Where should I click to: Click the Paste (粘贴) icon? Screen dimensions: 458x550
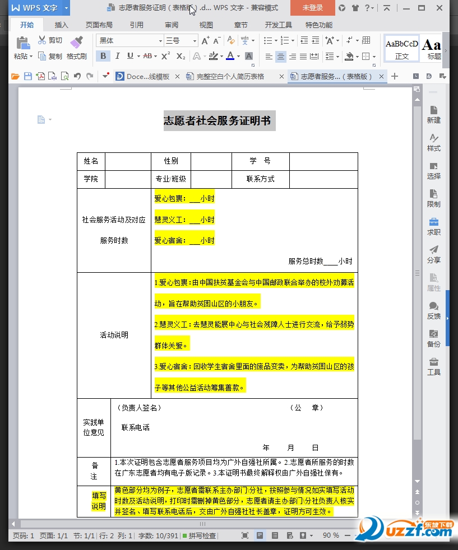coord(23,43)
